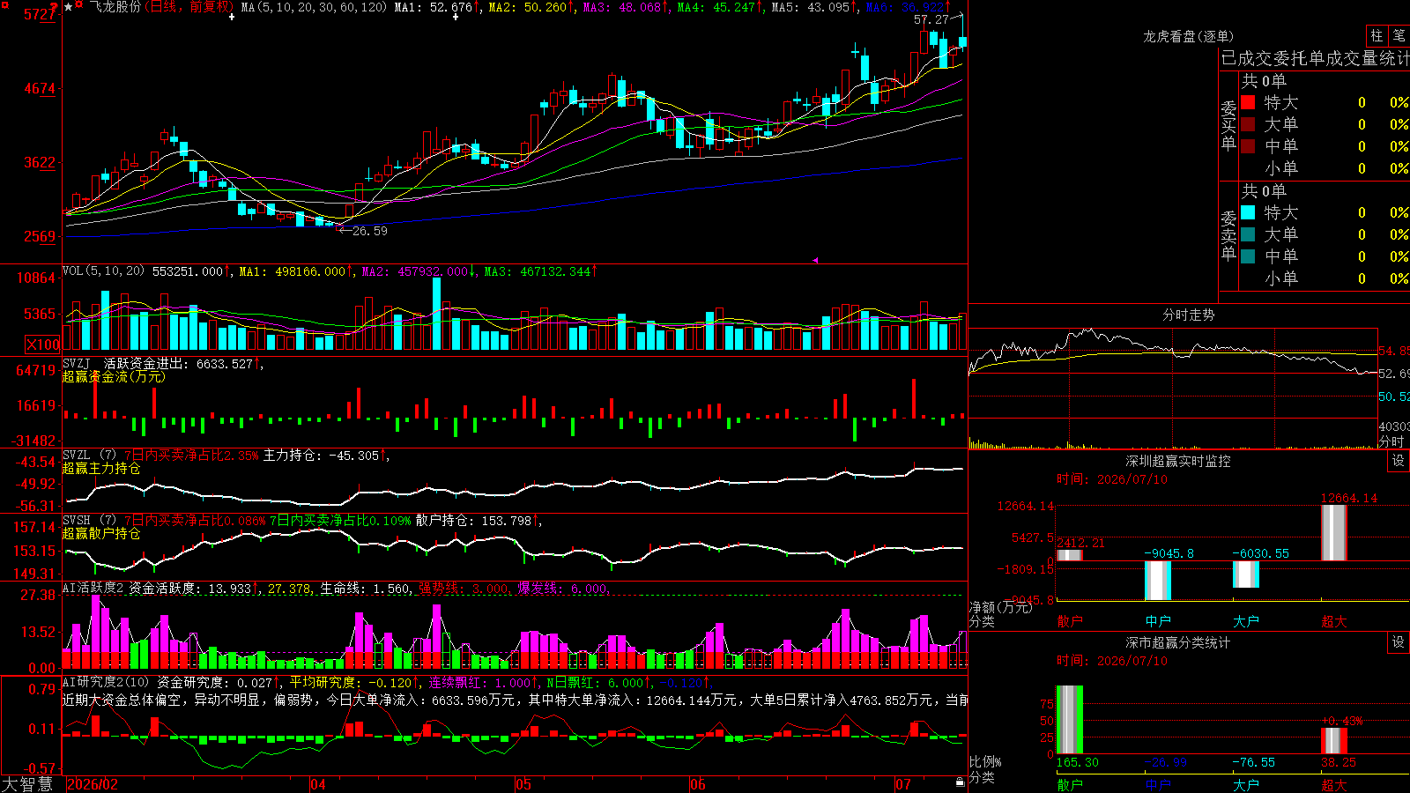Click the 小单 row under 委买单
The image size is (1410, 793).
tap(1324, 168)
